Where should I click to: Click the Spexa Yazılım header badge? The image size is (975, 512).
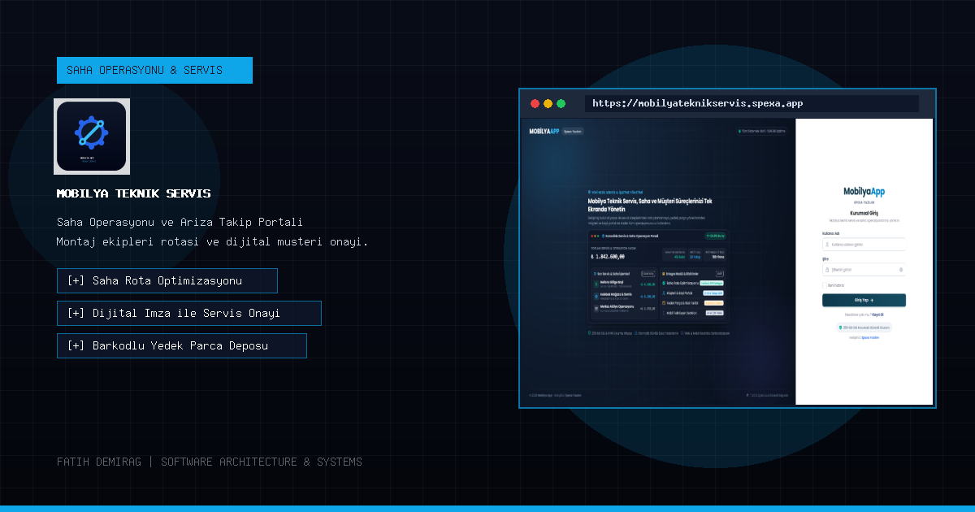pyautogui.click(x=573, y=132)
